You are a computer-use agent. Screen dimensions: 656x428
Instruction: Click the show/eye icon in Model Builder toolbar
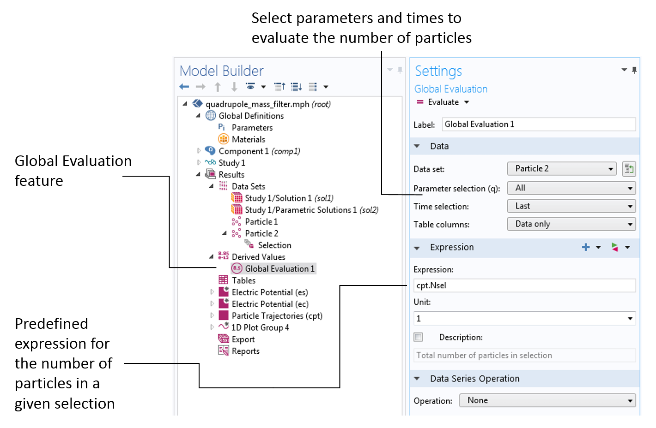[x=250, y=87]
